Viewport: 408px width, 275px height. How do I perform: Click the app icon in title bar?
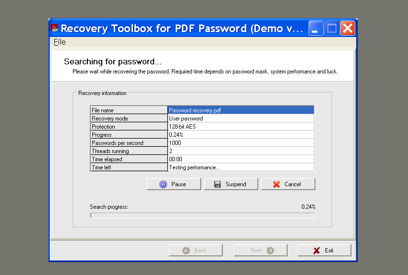(x=55, y=28)
